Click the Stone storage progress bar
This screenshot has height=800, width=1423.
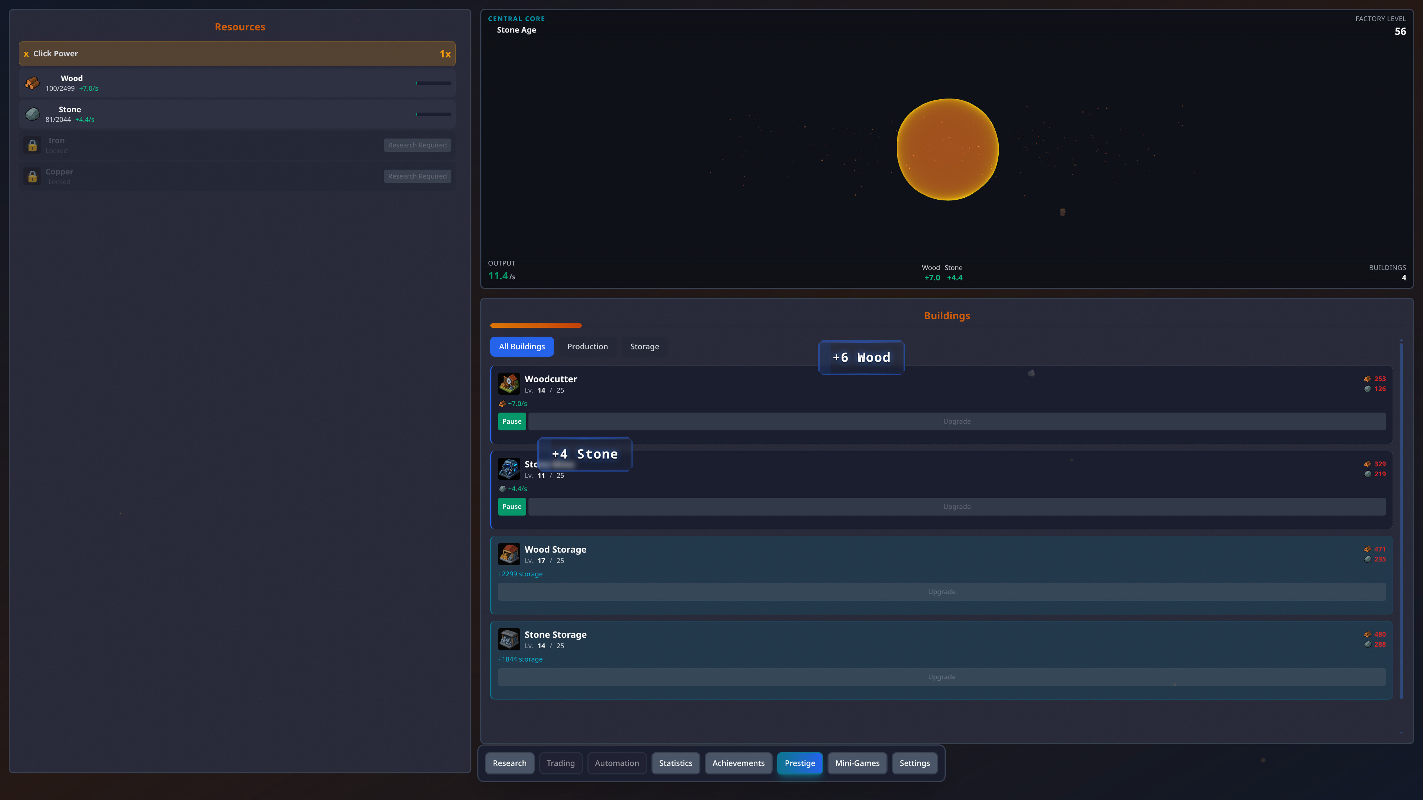point(433,114)
